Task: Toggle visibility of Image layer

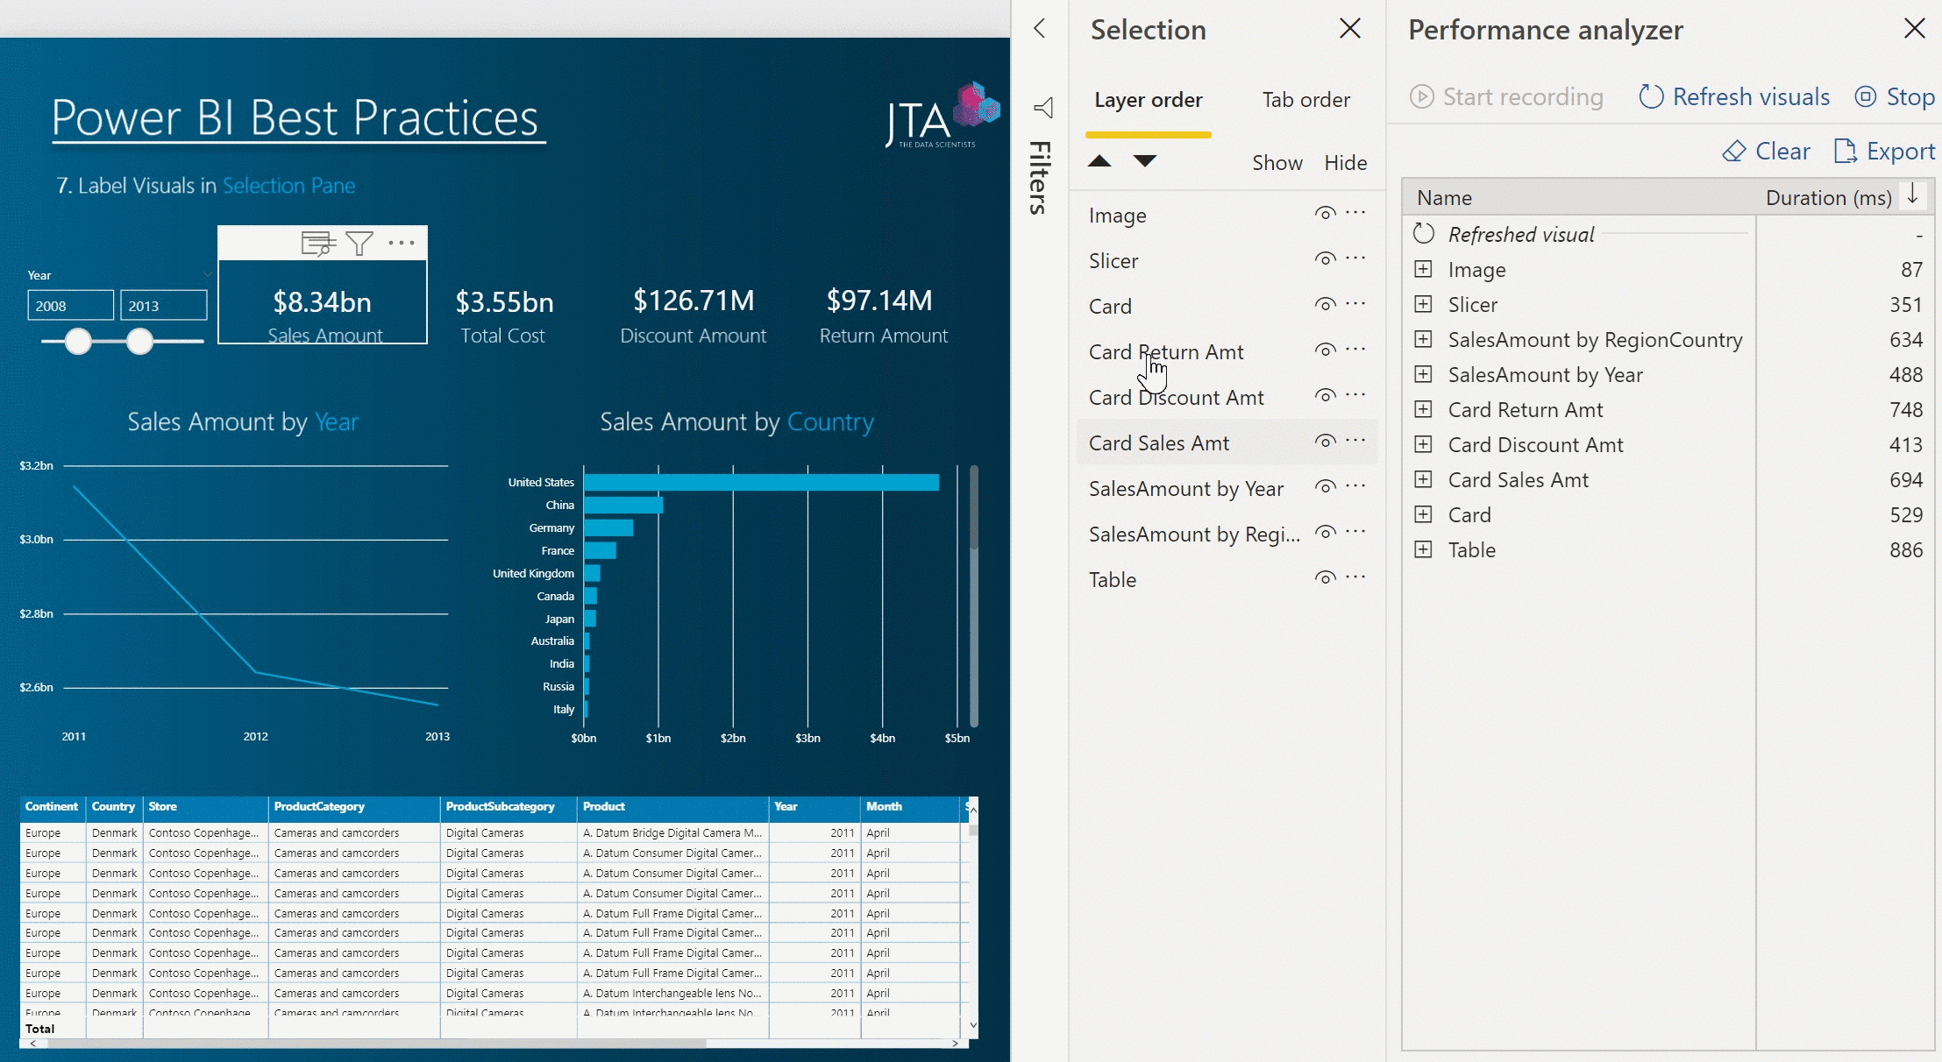Action: click(1325, 214)
